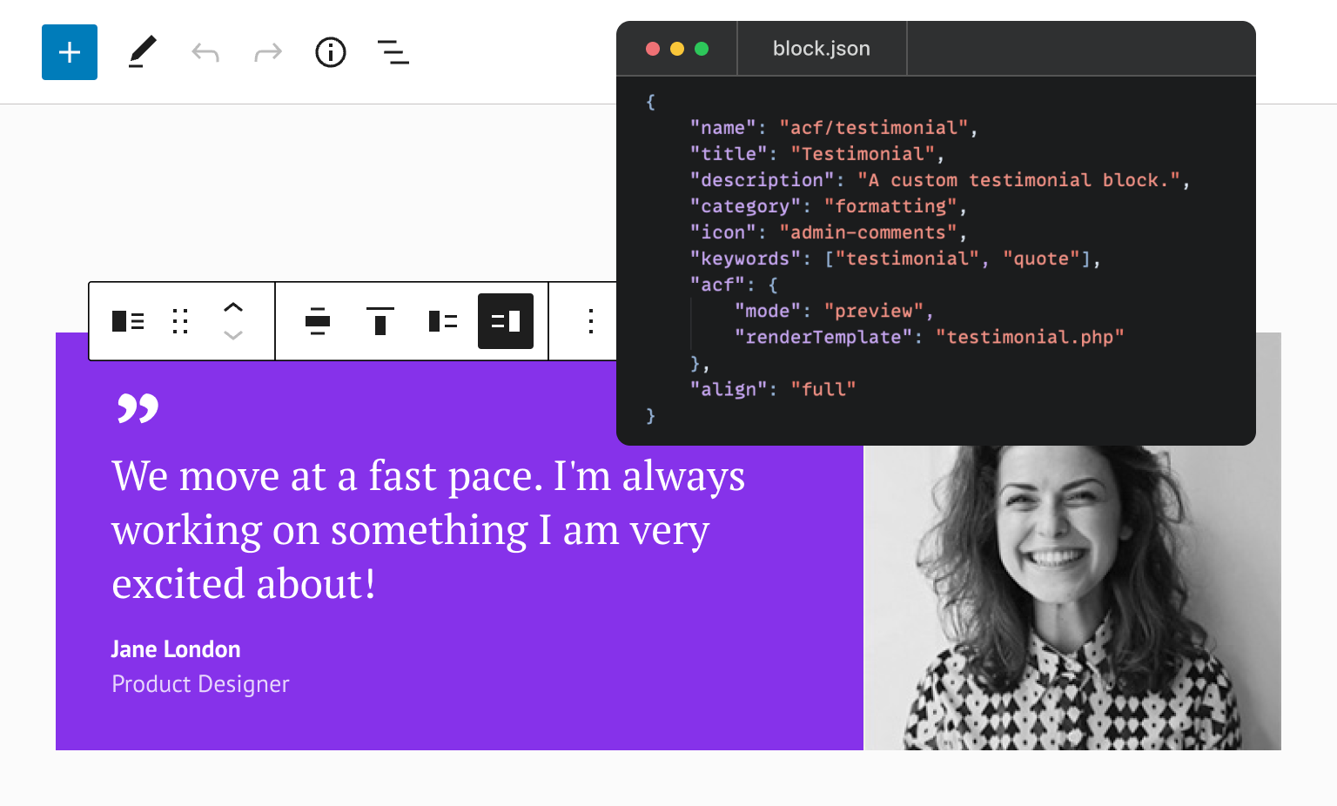Click the testimonial quote text
The image size is (1337, 806).
(428, 529)
